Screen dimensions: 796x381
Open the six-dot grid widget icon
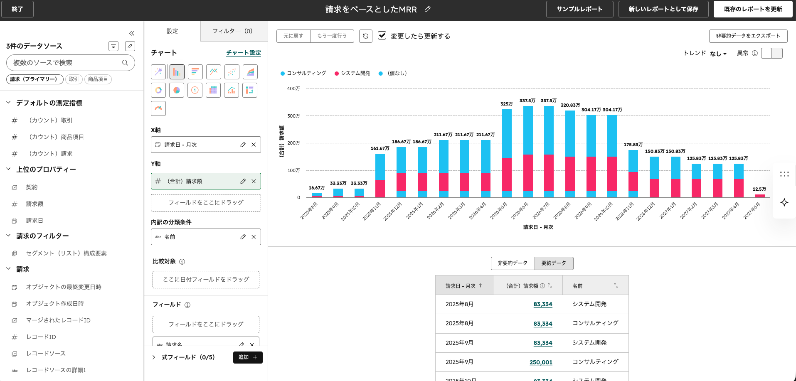coord(784,174)
